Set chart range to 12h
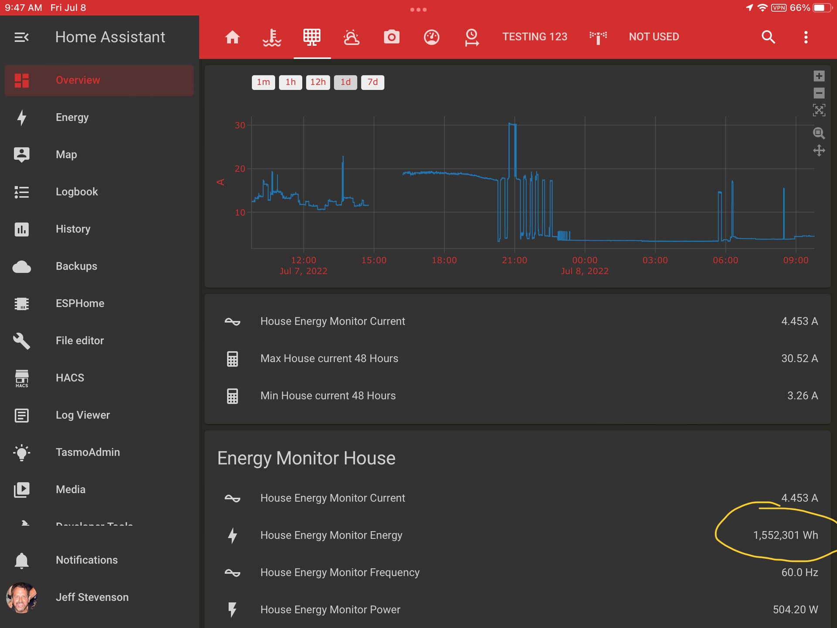837x628 pixels. click(318, 82)
